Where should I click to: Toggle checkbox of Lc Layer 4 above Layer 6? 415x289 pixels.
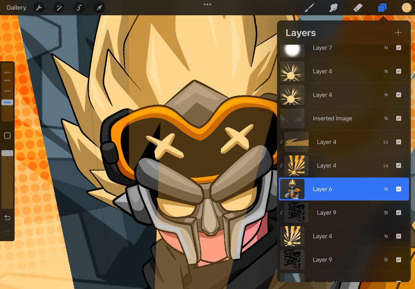click(398, 166)
